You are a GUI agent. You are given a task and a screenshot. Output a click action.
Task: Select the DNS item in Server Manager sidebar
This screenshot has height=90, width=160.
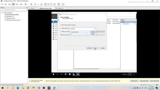tap(55, 33)
